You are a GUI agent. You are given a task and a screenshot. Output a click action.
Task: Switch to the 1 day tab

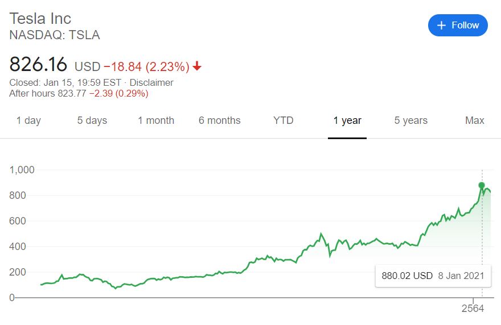pos(28,120)
